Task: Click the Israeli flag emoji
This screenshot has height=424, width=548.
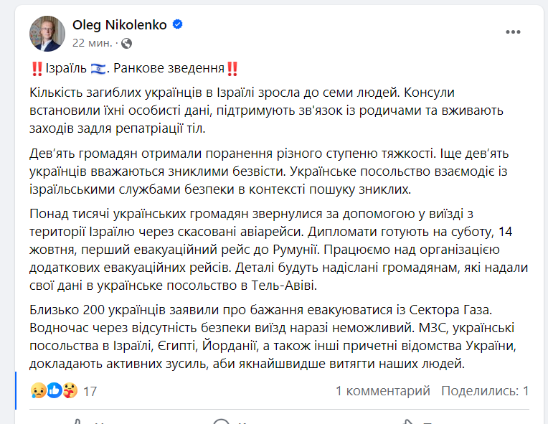Action: pos(98,70)
